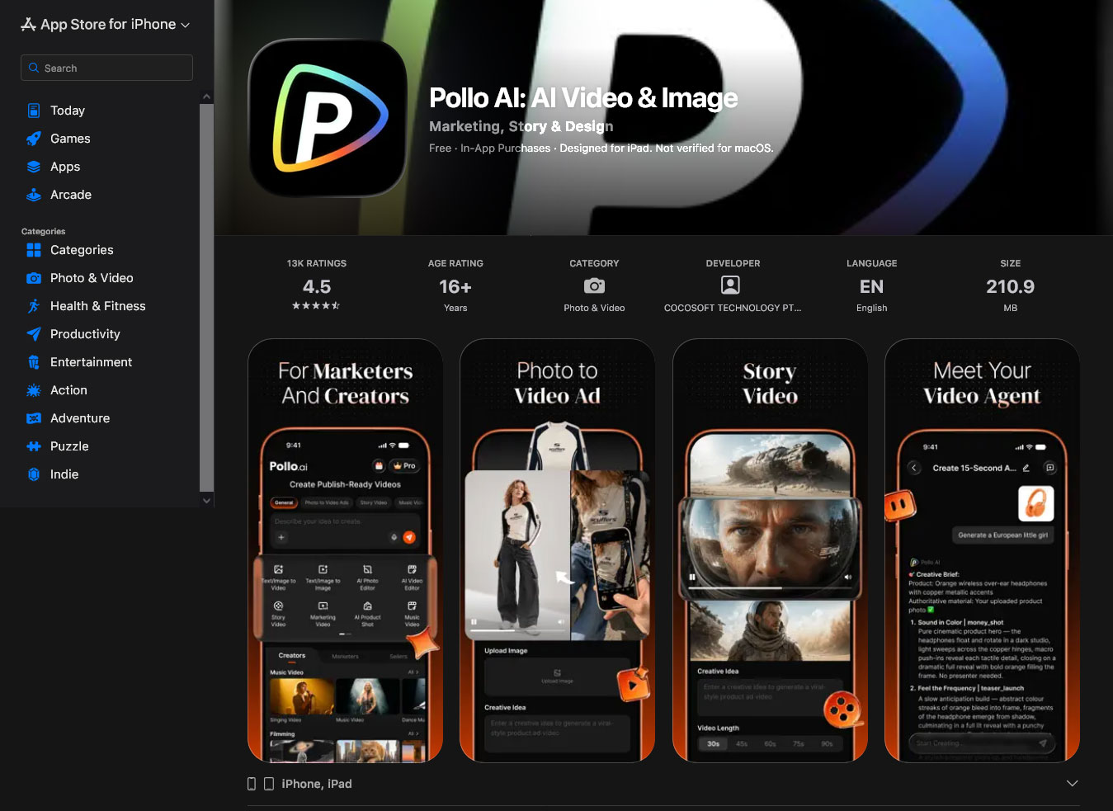The height and width of the screenshot is (811, 1113).
Task: Select Photo & Video sidebar category
Action: (92, 278)
